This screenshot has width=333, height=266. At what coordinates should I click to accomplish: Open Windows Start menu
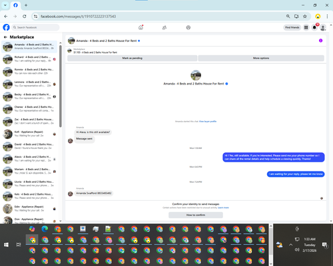(6, 245)
